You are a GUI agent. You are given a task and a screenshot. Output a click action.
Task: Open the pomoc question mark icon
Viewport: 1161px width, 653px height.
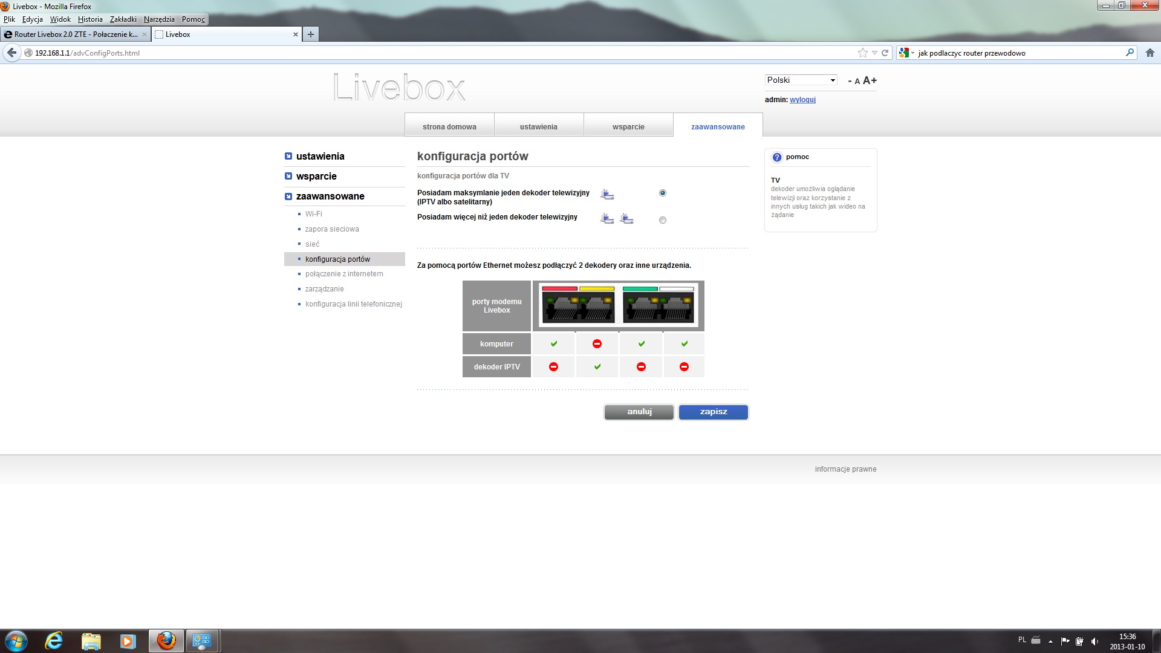pyautogui.click(x=776, y=157)
